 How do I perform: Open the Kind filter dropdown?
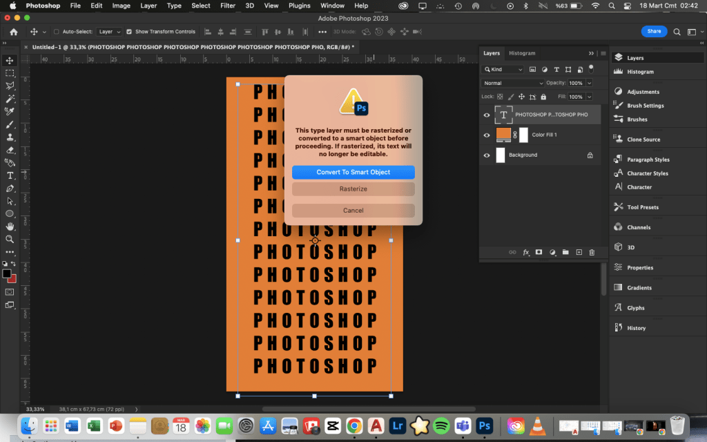[503, 70]
